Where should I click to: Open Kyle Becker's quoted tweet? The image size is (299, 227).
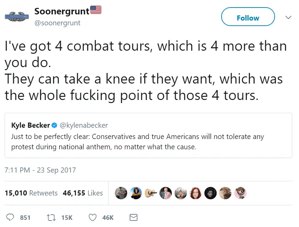coord(148,141)
